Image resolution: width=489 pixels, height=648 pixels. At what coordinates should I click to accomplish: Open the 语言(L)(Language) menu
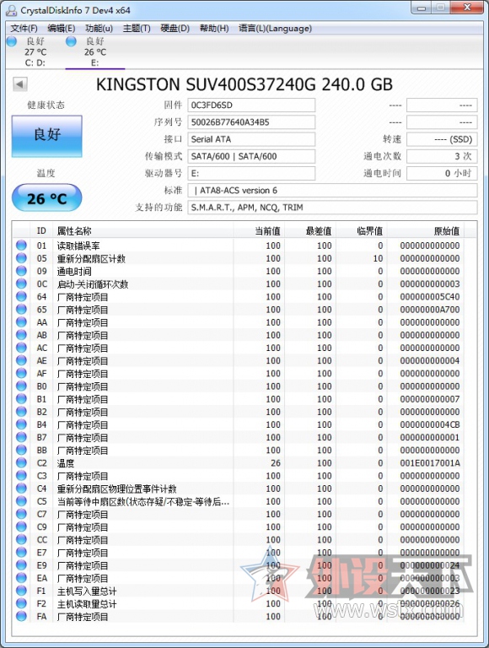[275, 28]
